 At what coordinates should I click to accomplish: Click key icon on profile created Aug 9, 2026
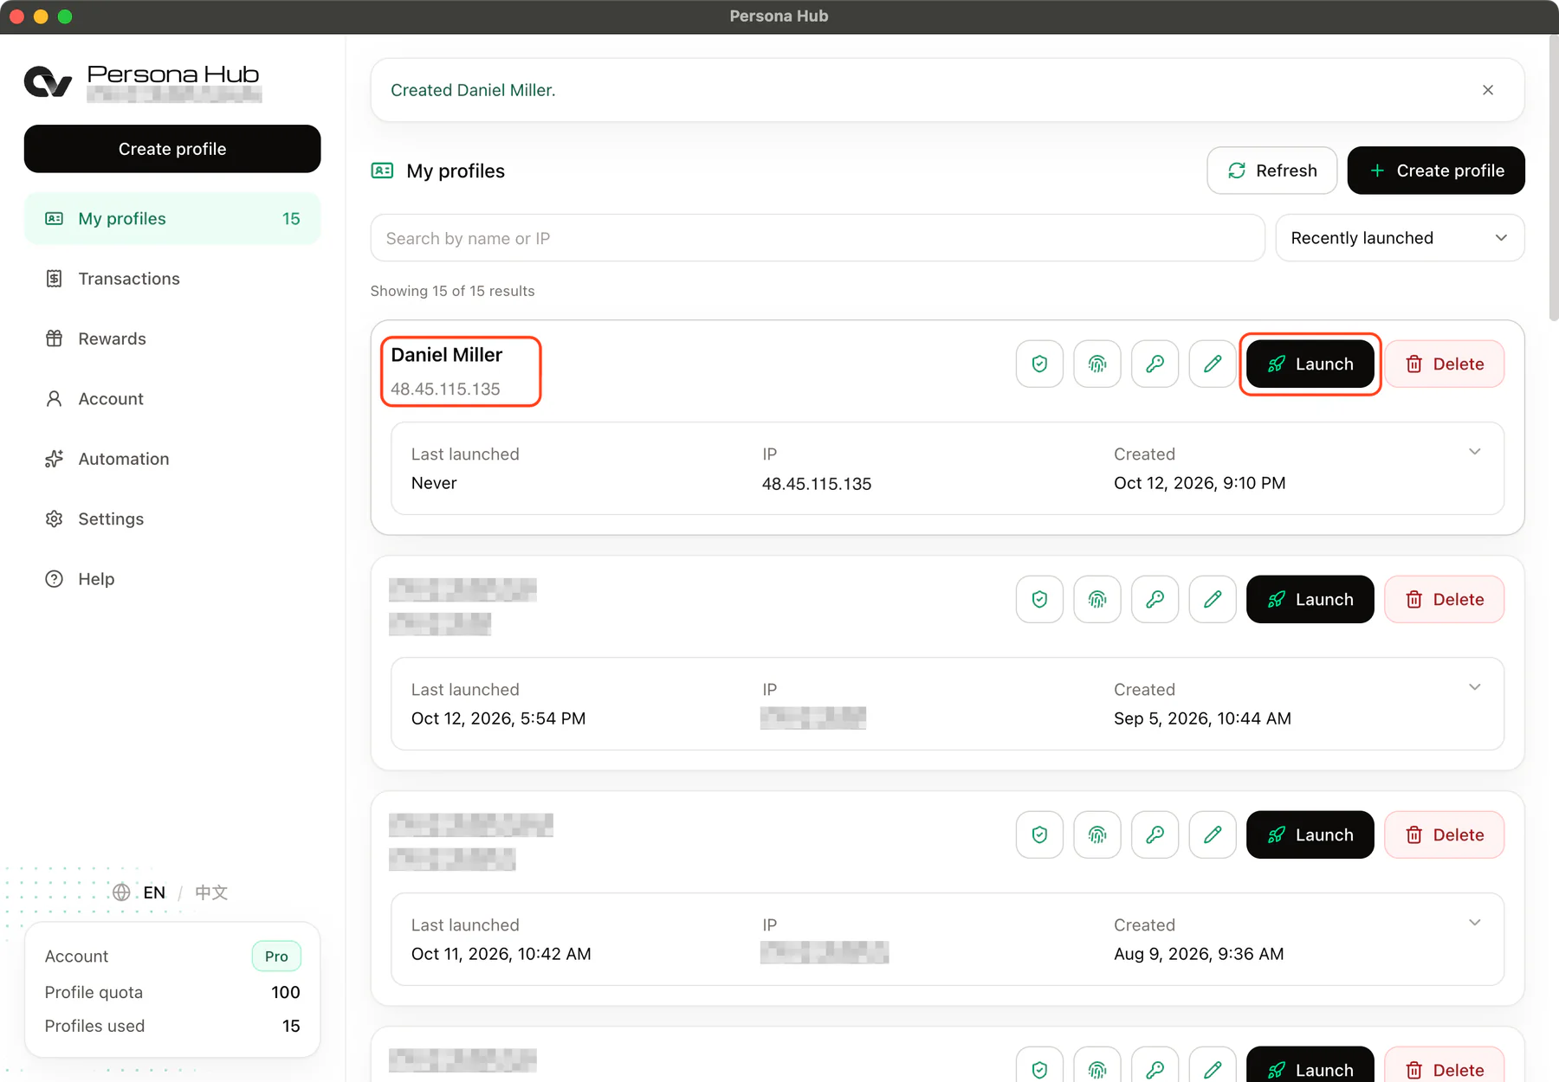(1155, 834)
